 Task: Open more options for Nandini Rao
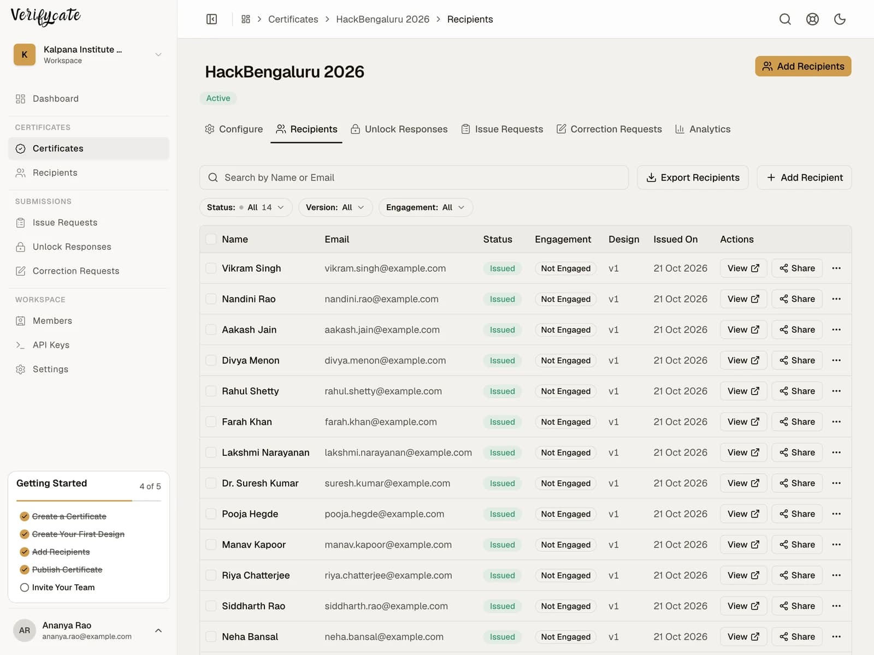(x=836, y=299)
